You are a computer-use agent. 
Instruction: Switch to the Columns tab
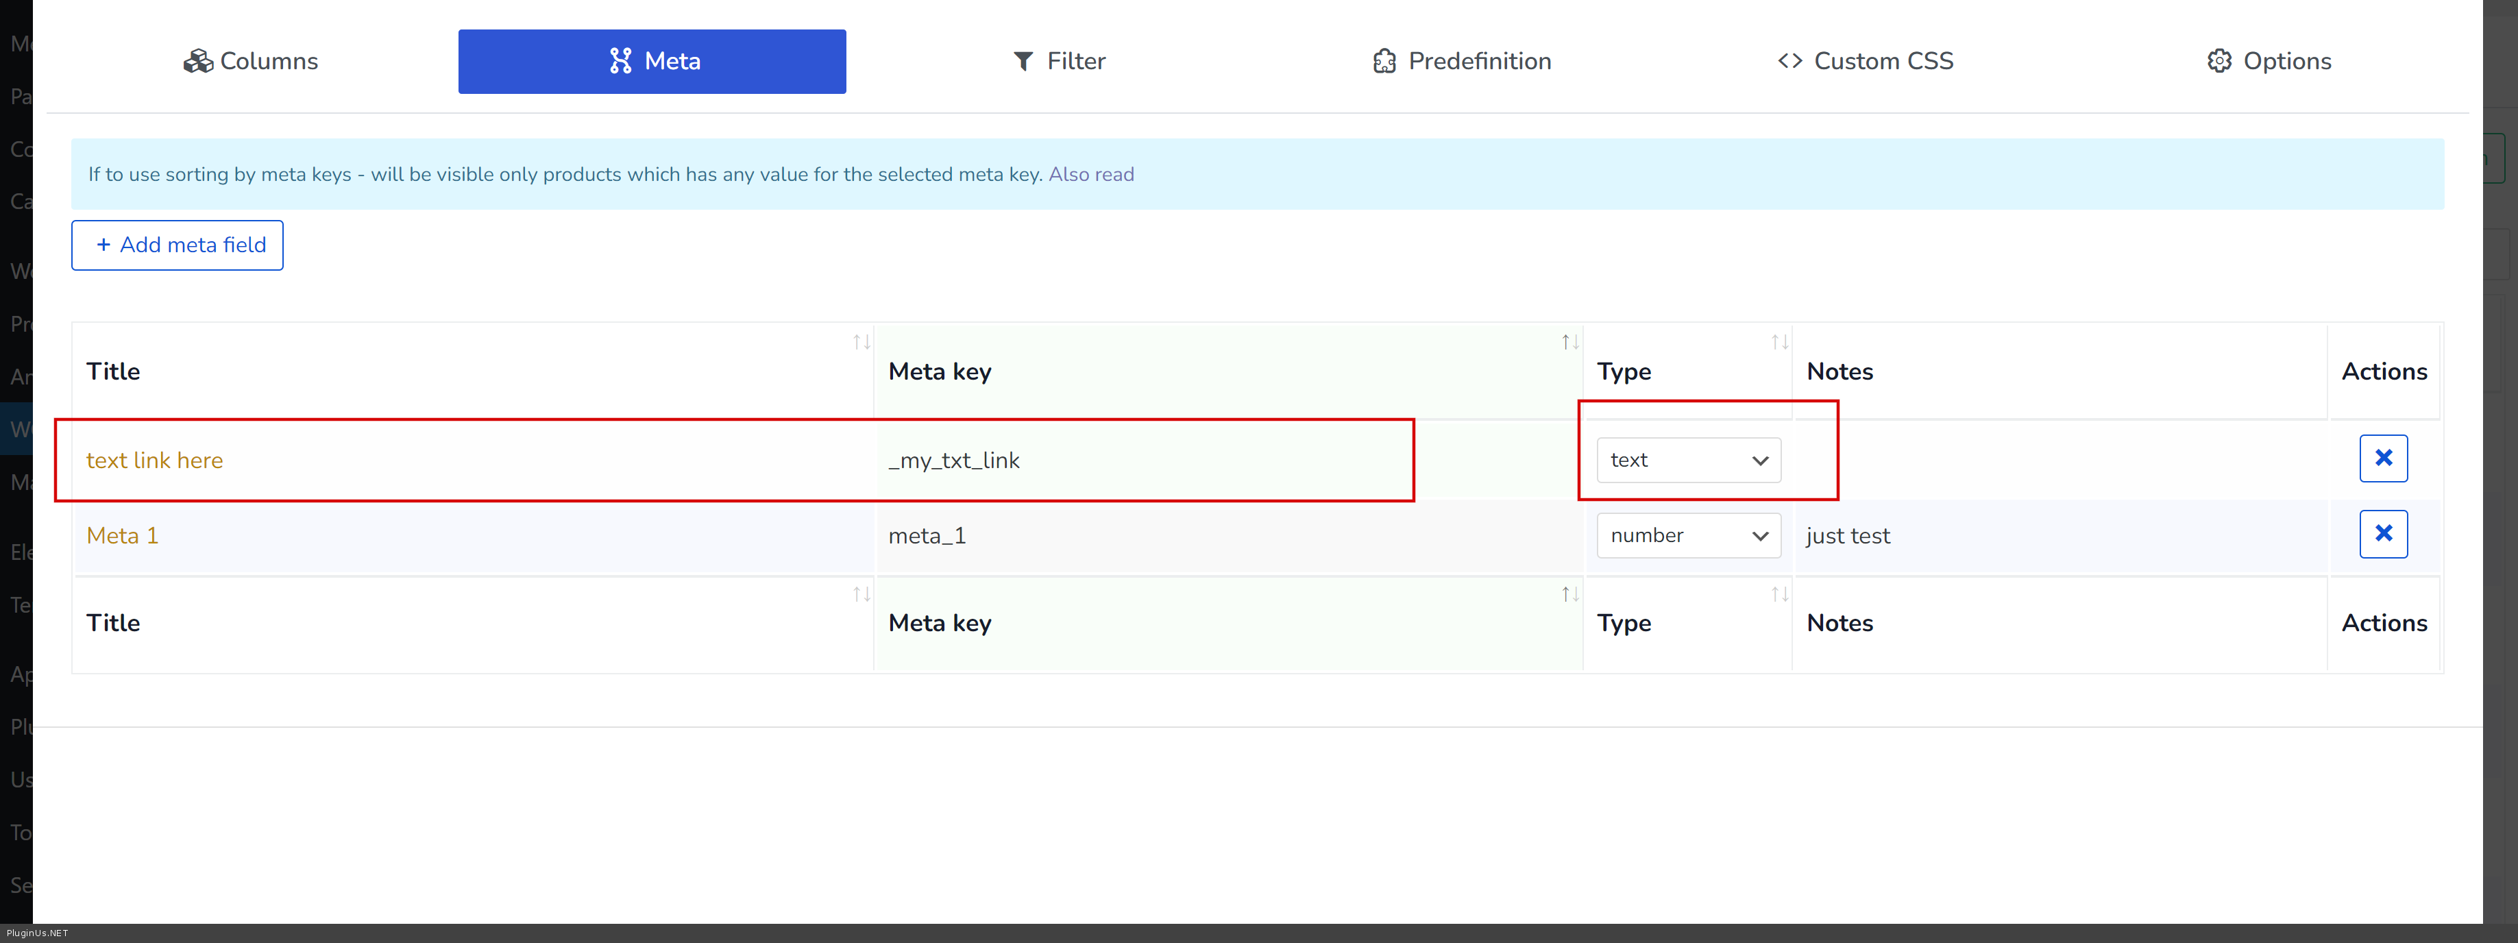tap(252, 62)
